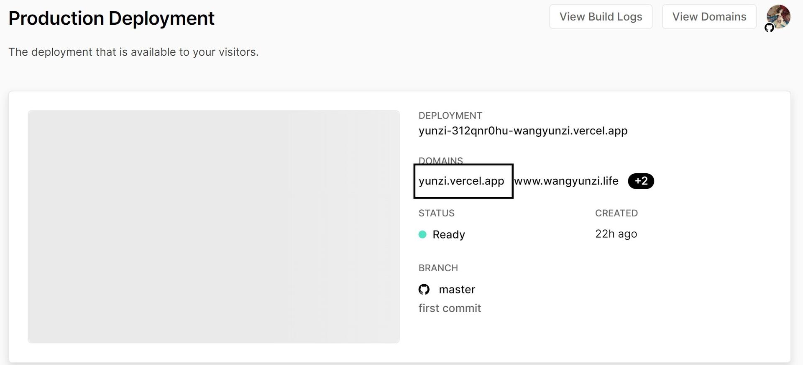Open the user avatar at top right
The width and height of the screenshot is (803, 365).
point(778,17)
